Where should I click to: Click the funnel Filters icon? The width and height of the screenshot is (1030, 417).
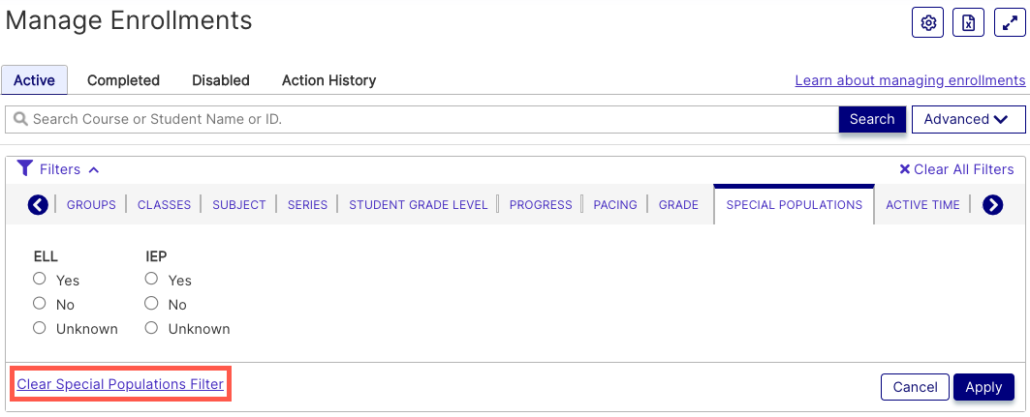(24, 168)
